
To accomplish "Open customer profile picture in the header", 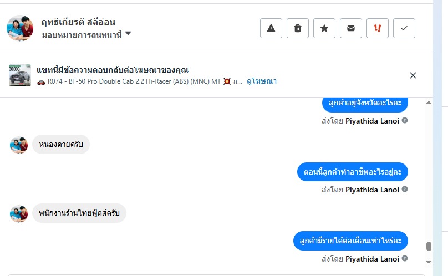I will pyautogui.click(x=20, y=28).
